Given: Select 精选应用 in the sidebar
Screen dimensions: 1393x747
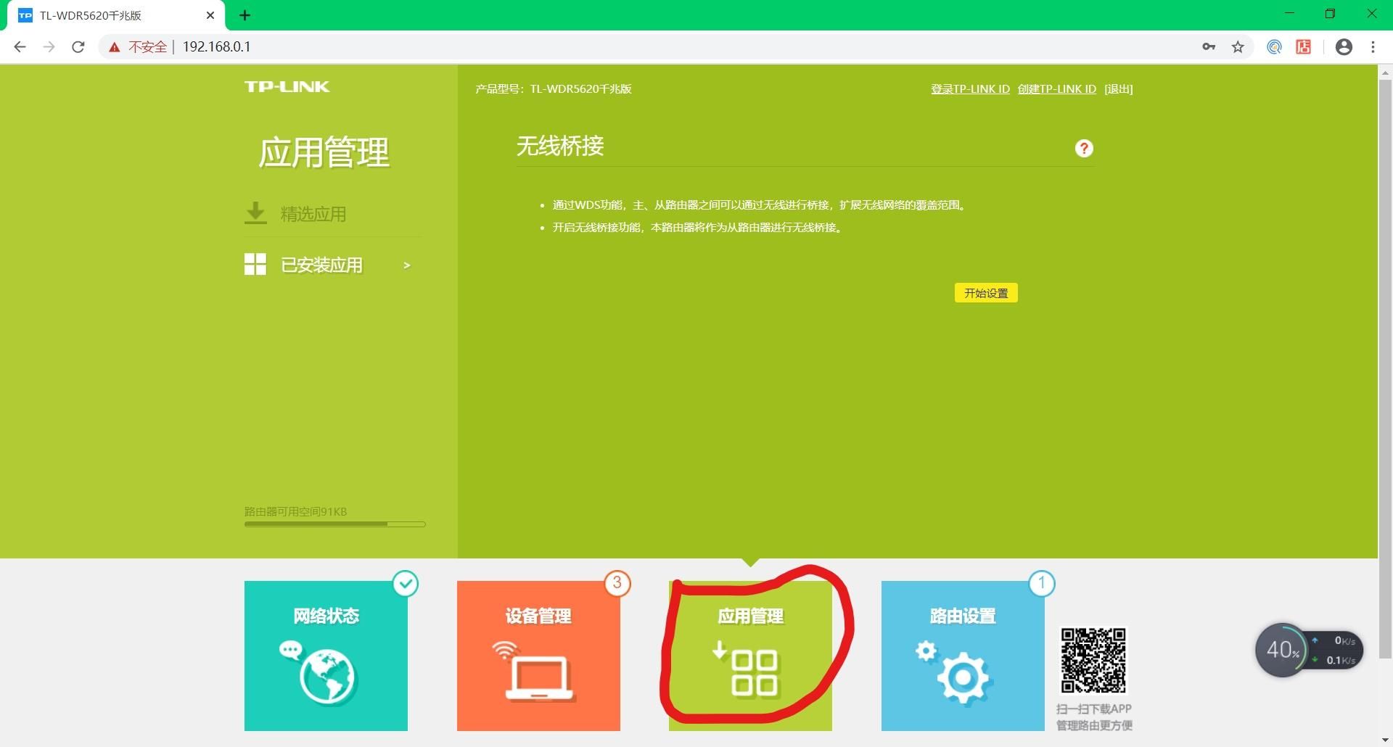Looking at the screenshot, I should (x=313, y=214).
